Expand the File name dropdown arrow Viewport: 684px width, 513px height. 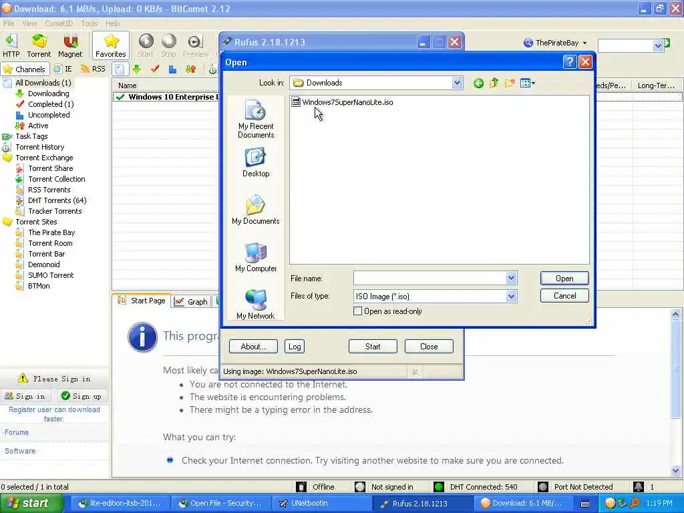point(511,278)
